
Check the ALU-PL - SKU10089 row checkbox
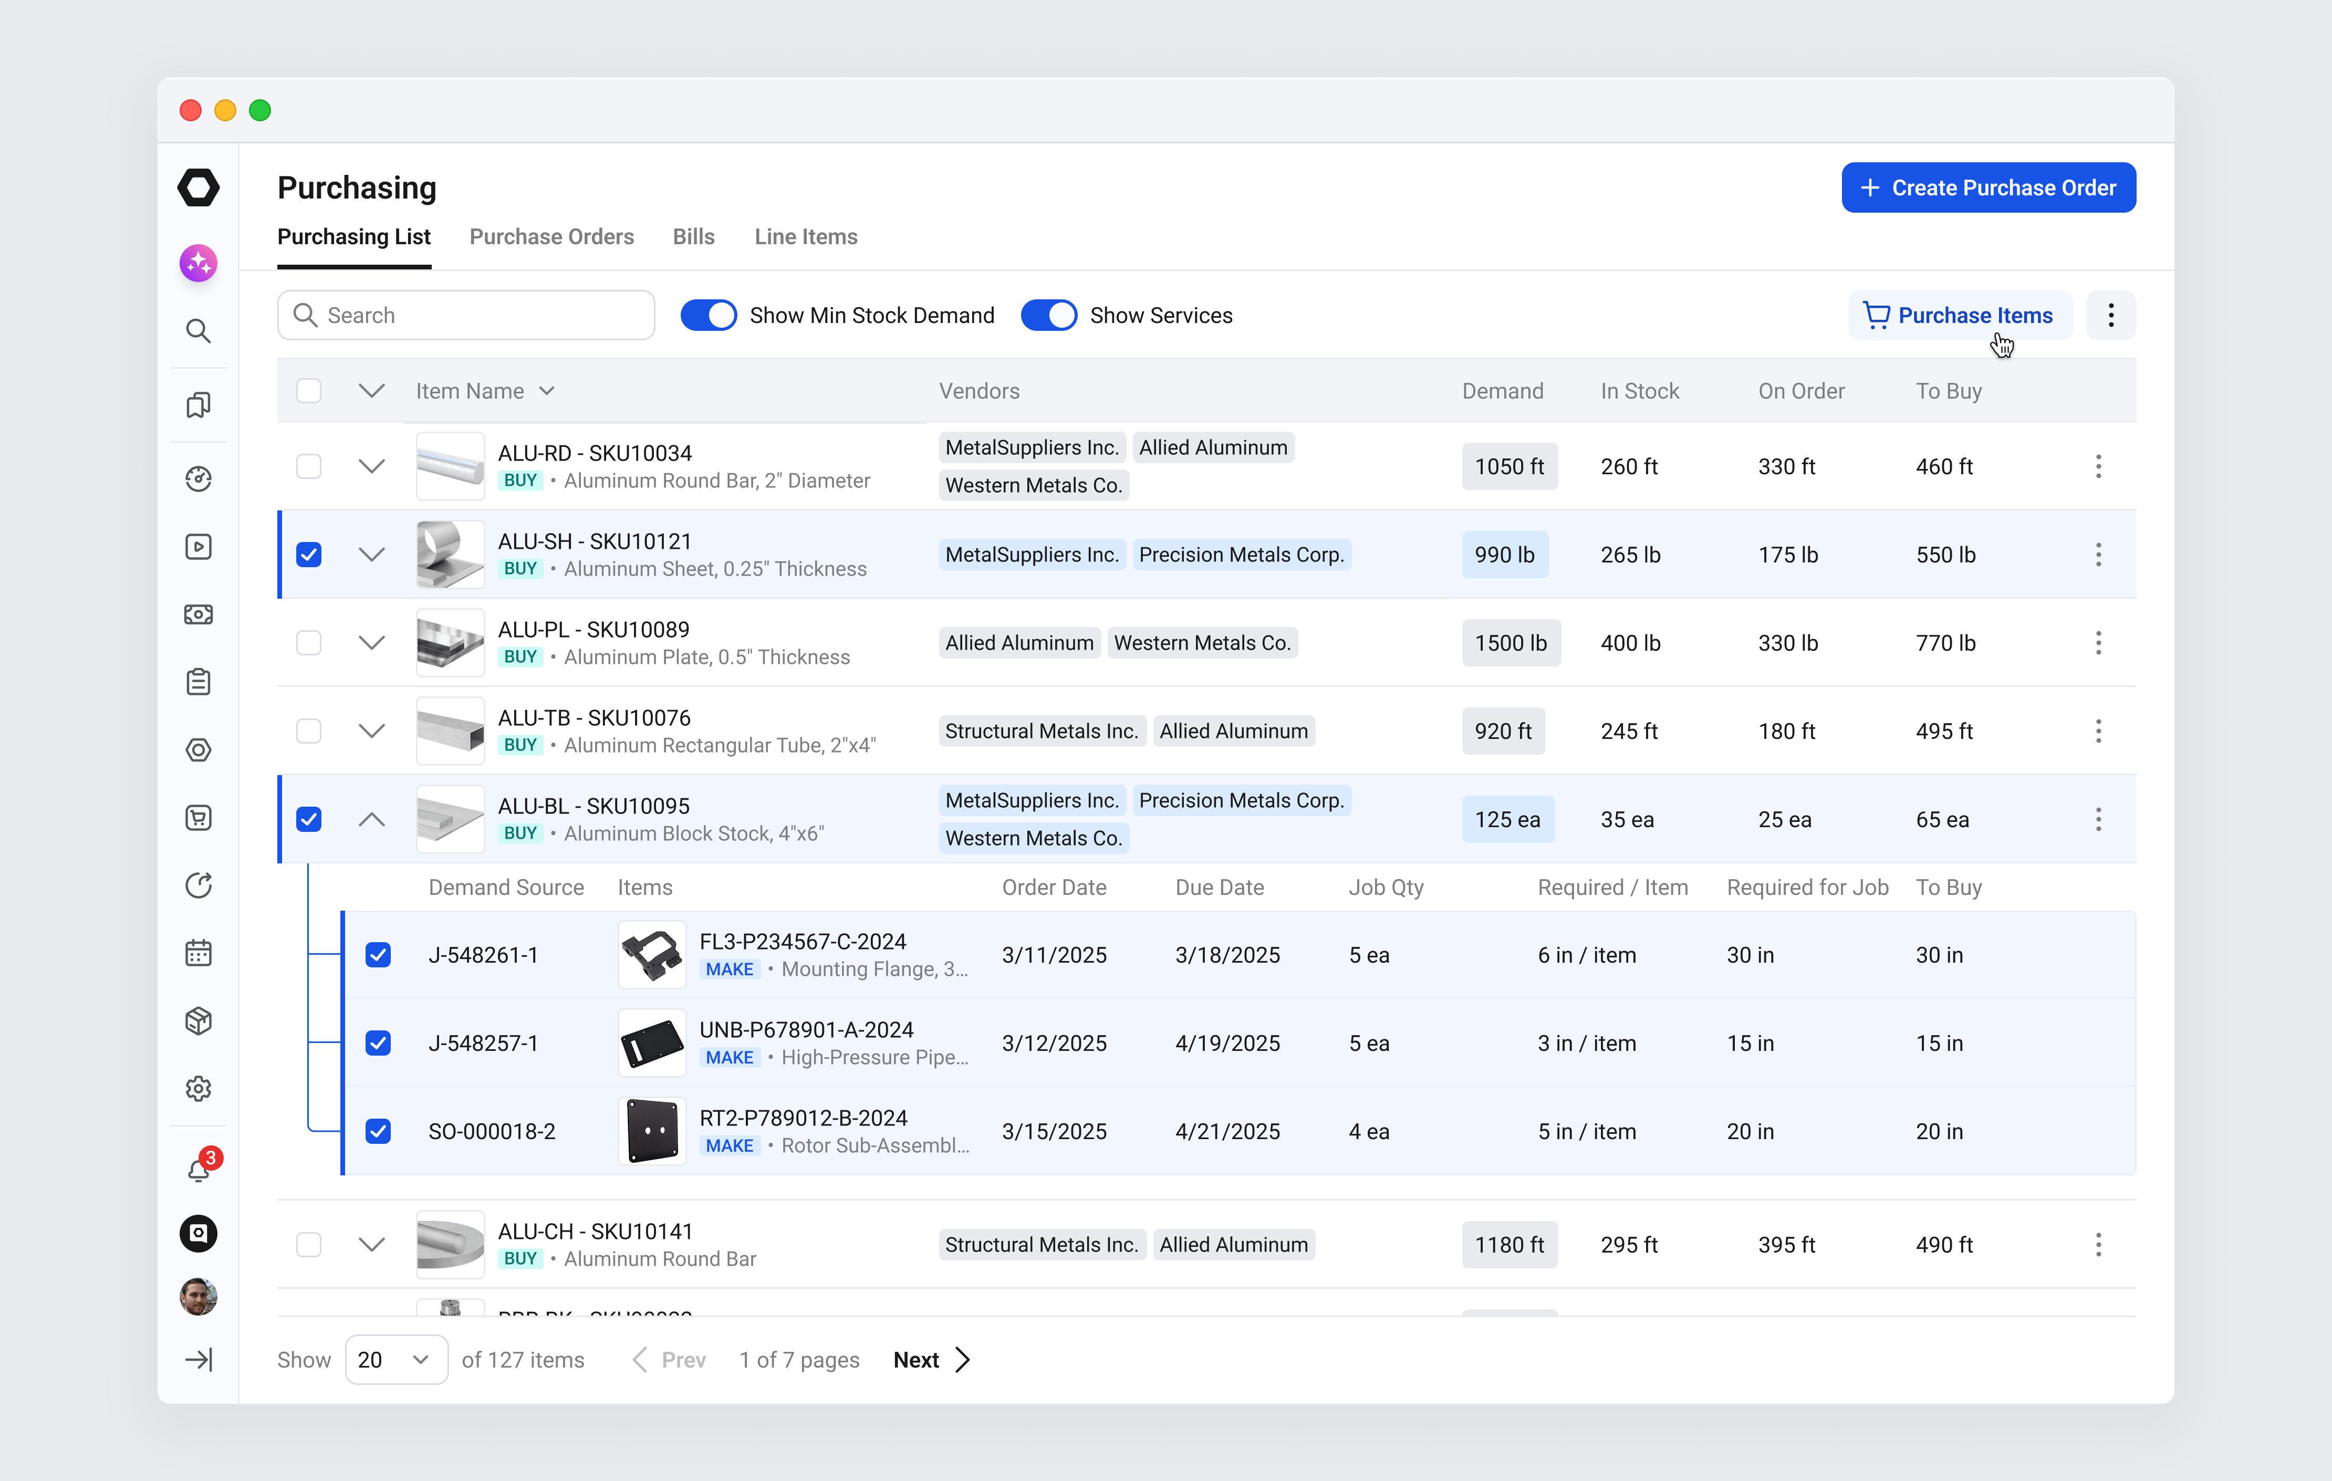[309, 642]
